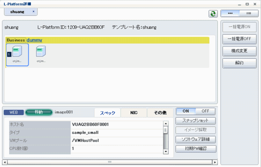Click the Business segment label
Image resolution: width=261 pixels, height=167 pixels.
[16, 40]
